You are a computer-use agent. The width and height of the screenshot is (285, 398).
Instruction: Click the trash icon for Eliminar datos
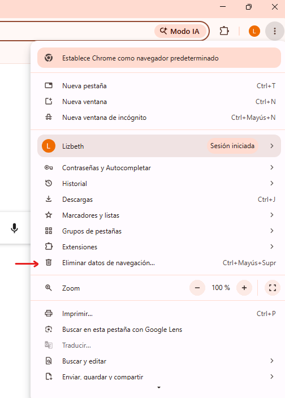pos(49,262)
